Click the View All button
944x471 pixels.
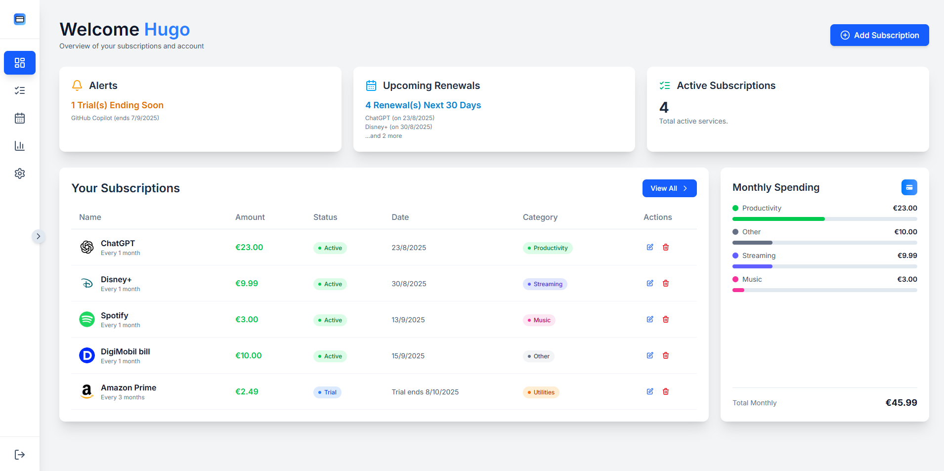point(669,188)
